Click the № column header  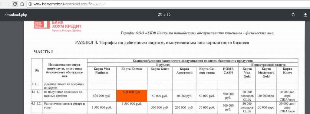pyautogui.click(x=37, y=71)
